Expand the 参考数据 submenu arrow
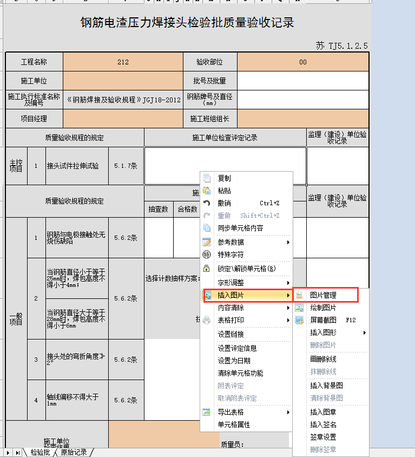The width and height of the screenshot is (415, 457). 288,242
